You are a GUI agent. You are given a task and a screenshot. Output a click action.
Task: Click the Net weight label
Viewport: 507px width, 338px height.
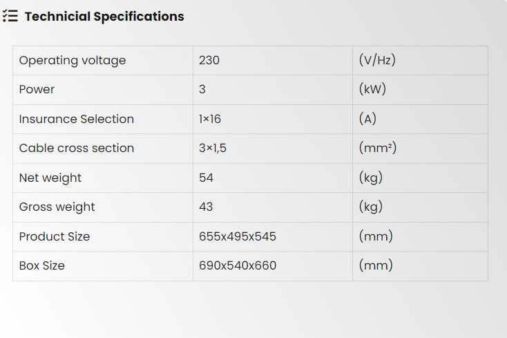pos(50,178)
